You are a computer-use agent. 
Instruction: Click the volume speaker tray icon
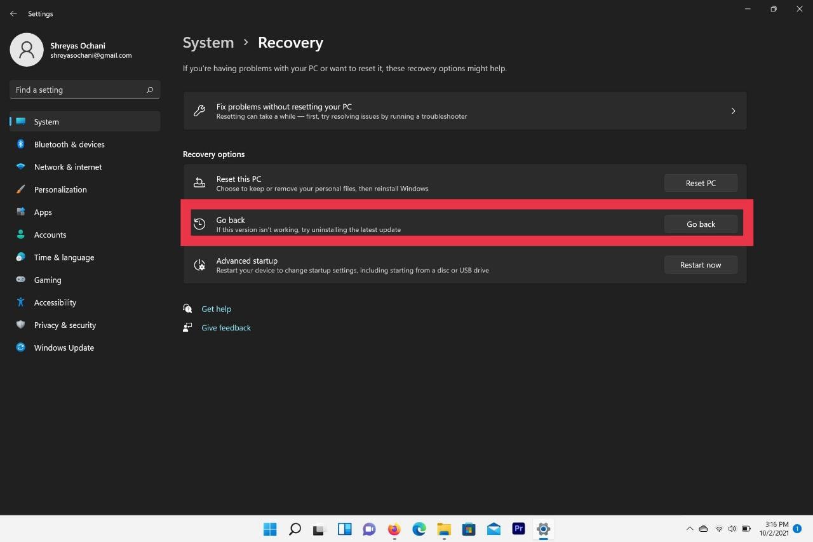(732, 529)
